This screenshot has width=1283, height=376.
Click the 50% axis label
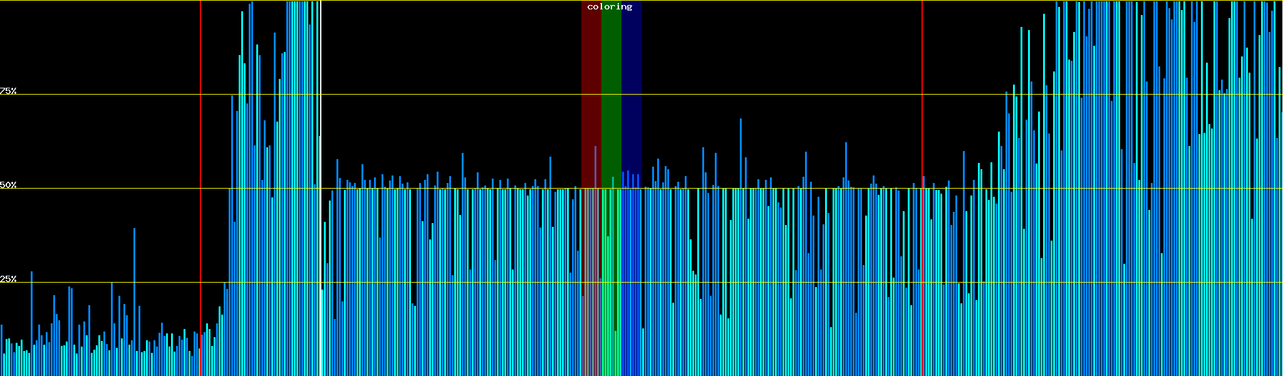9,185
